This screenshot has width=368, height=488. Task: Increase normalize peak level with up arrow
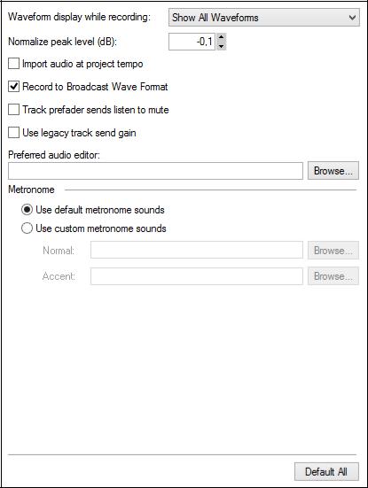pyautogui.click(x=221, y=37)
